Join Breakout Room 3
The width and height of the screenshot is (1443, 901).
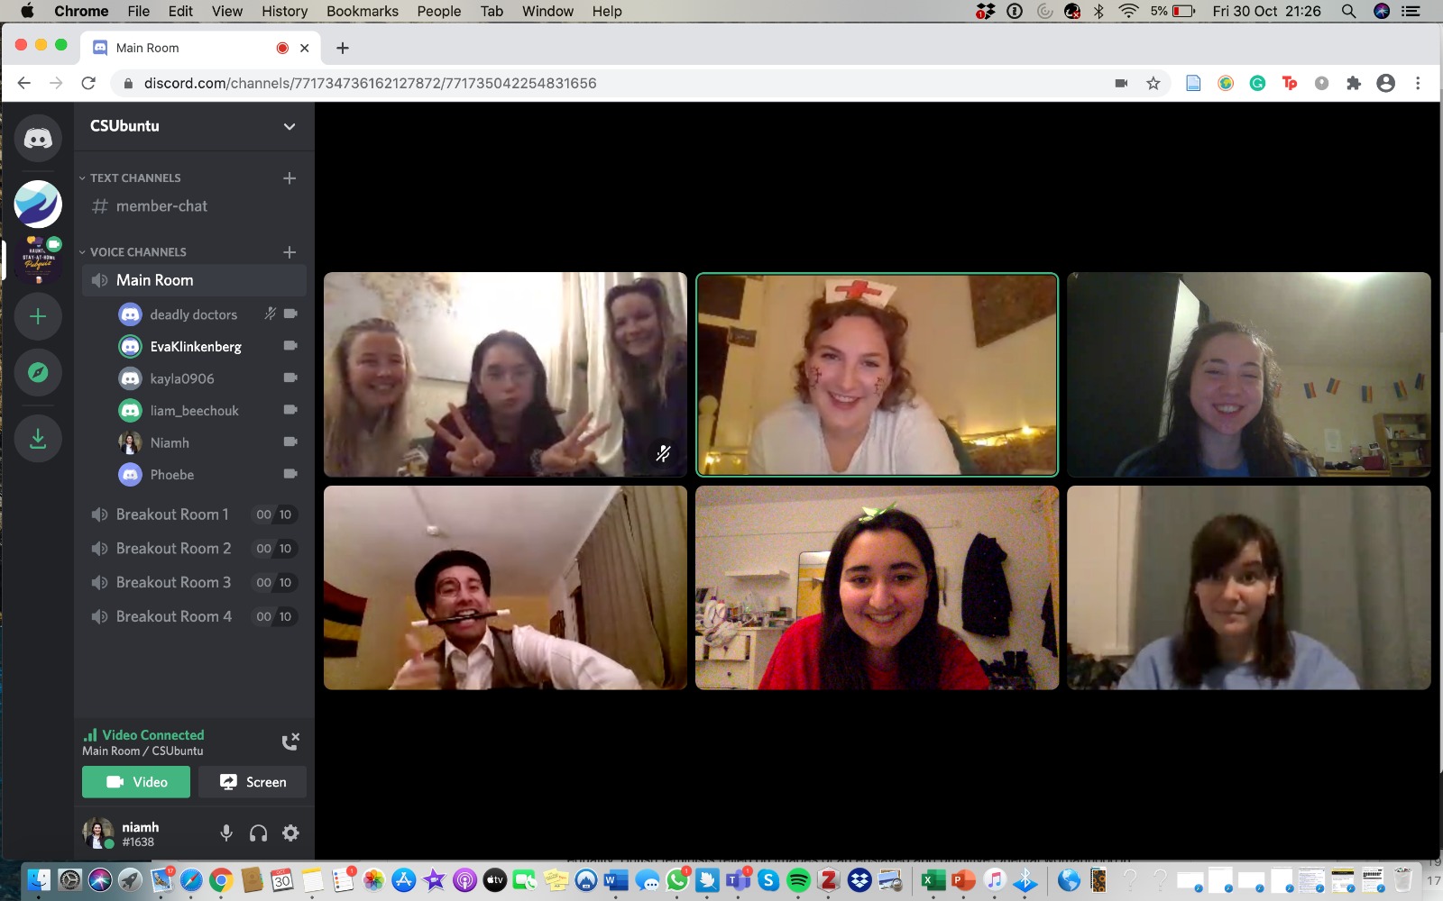click(194, 583)
